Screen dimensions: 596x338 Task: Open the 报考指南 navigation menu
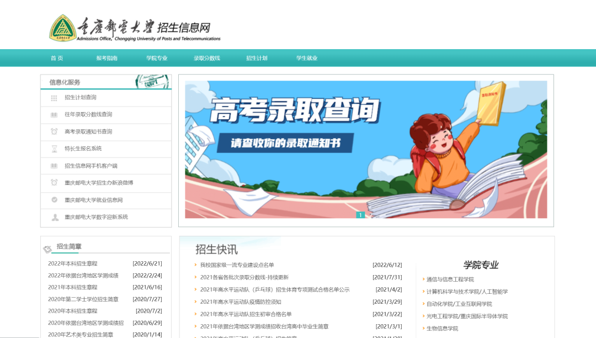coord(106,57)
